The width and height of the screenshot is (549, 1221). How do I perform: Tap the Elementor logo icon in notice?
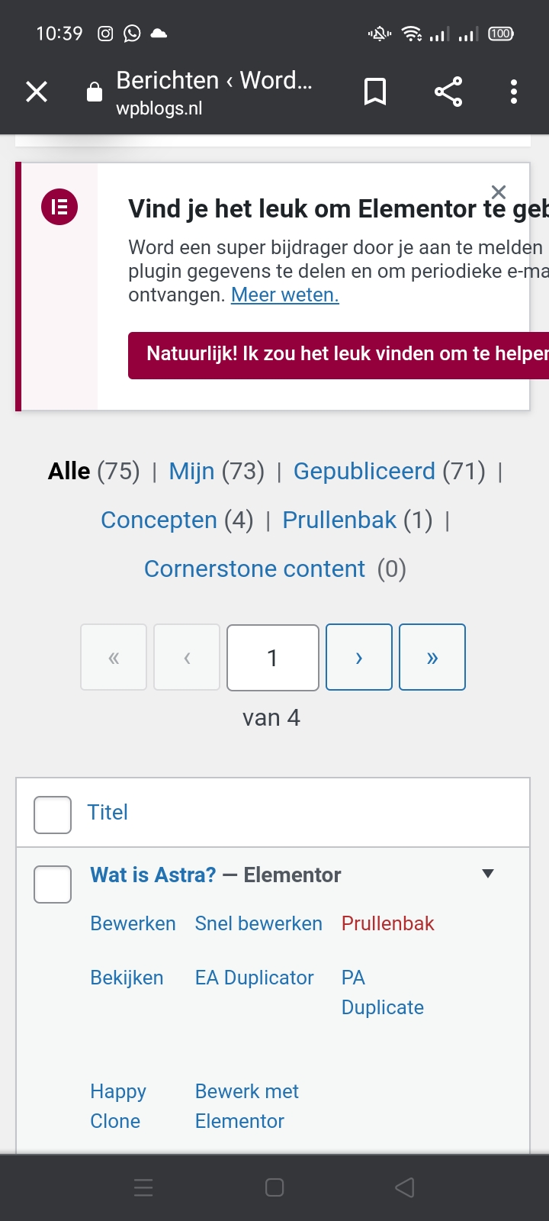(x=59, y=207)
